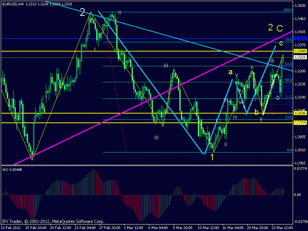Click the 1.3055 price axis label

(x=300, y=137)
